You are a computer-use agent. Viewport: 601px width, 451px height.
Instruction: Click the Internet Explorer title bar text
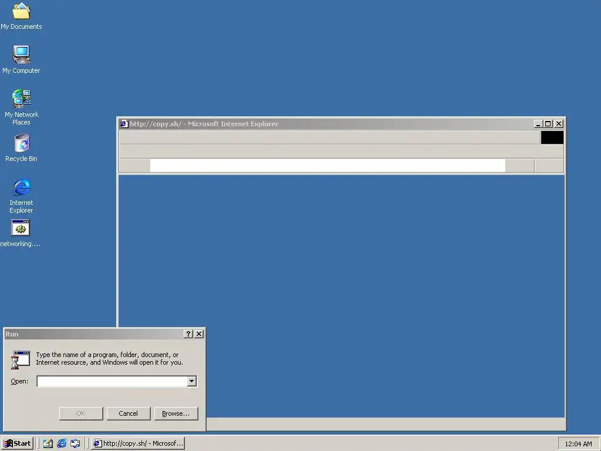pos(204,124)
